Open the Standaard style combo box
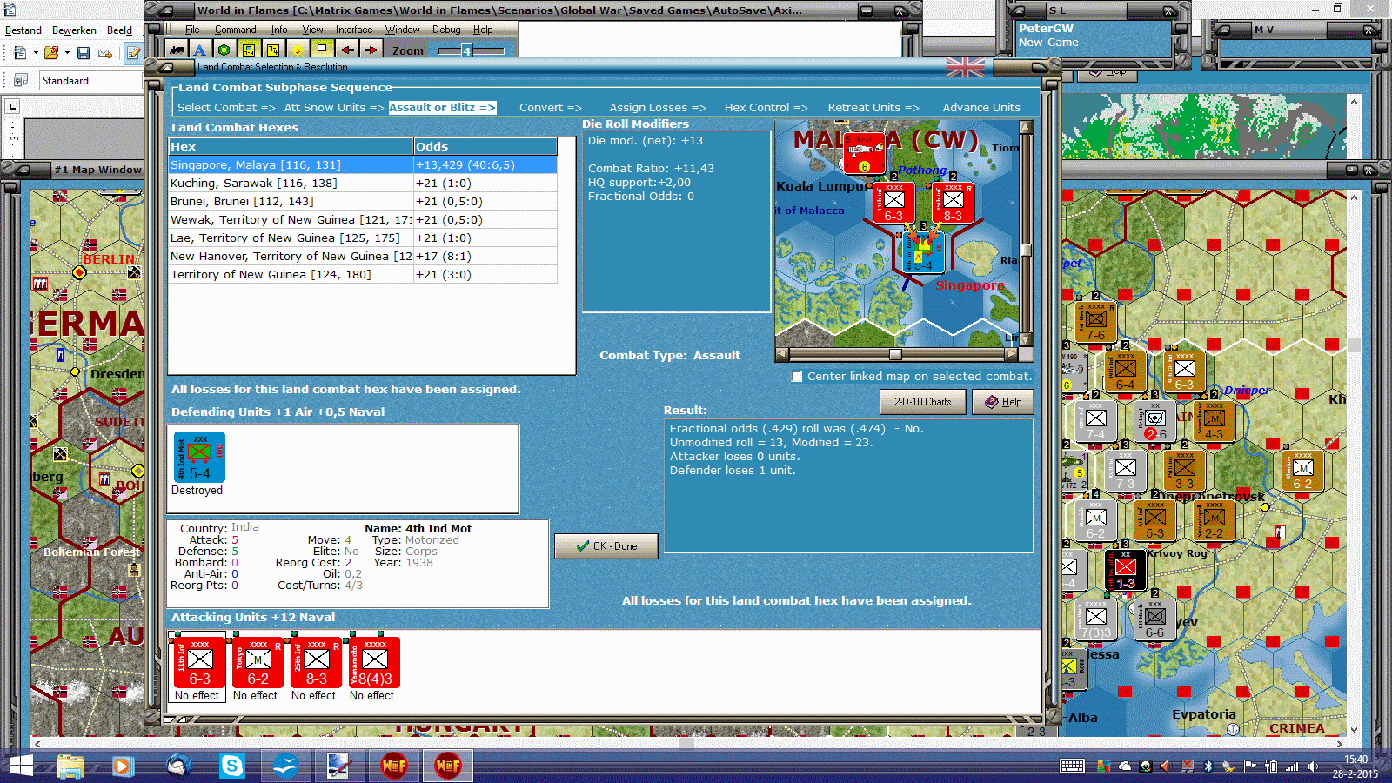The width and height of the screenshot is (1392, 783). pyautogui.click(x=90, y=81)
